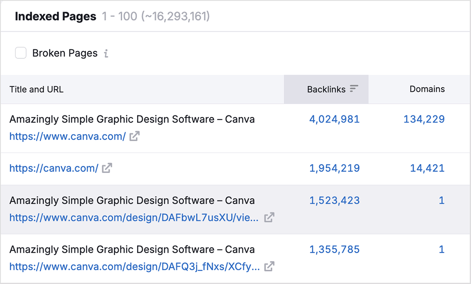The image size is (471, 284).
Task: Open the 14,421 domains value
Action: (x=427, y=168)
